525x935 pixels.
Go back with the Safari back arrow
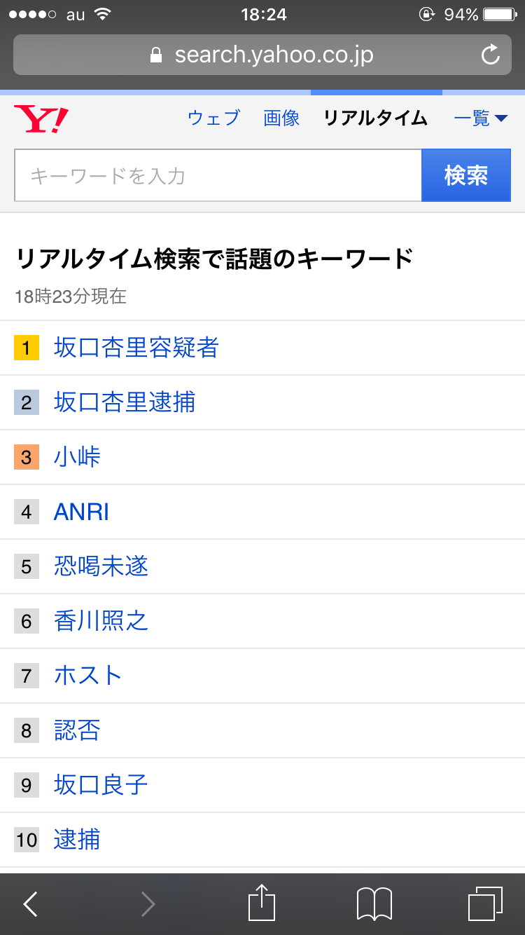[x=30, y=904]
